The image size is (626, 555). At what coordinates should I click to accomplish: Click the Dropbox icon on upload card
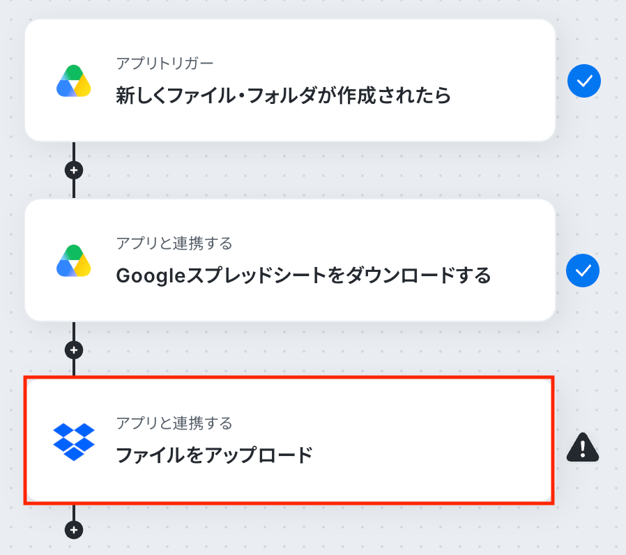(x=74, y=441)
